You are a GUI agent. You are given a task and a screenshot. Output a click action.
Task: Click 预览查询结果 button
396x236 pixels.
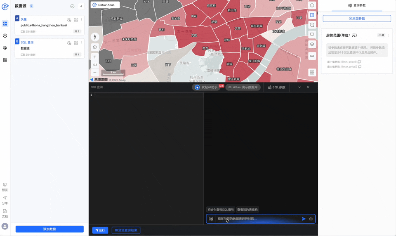126,230
